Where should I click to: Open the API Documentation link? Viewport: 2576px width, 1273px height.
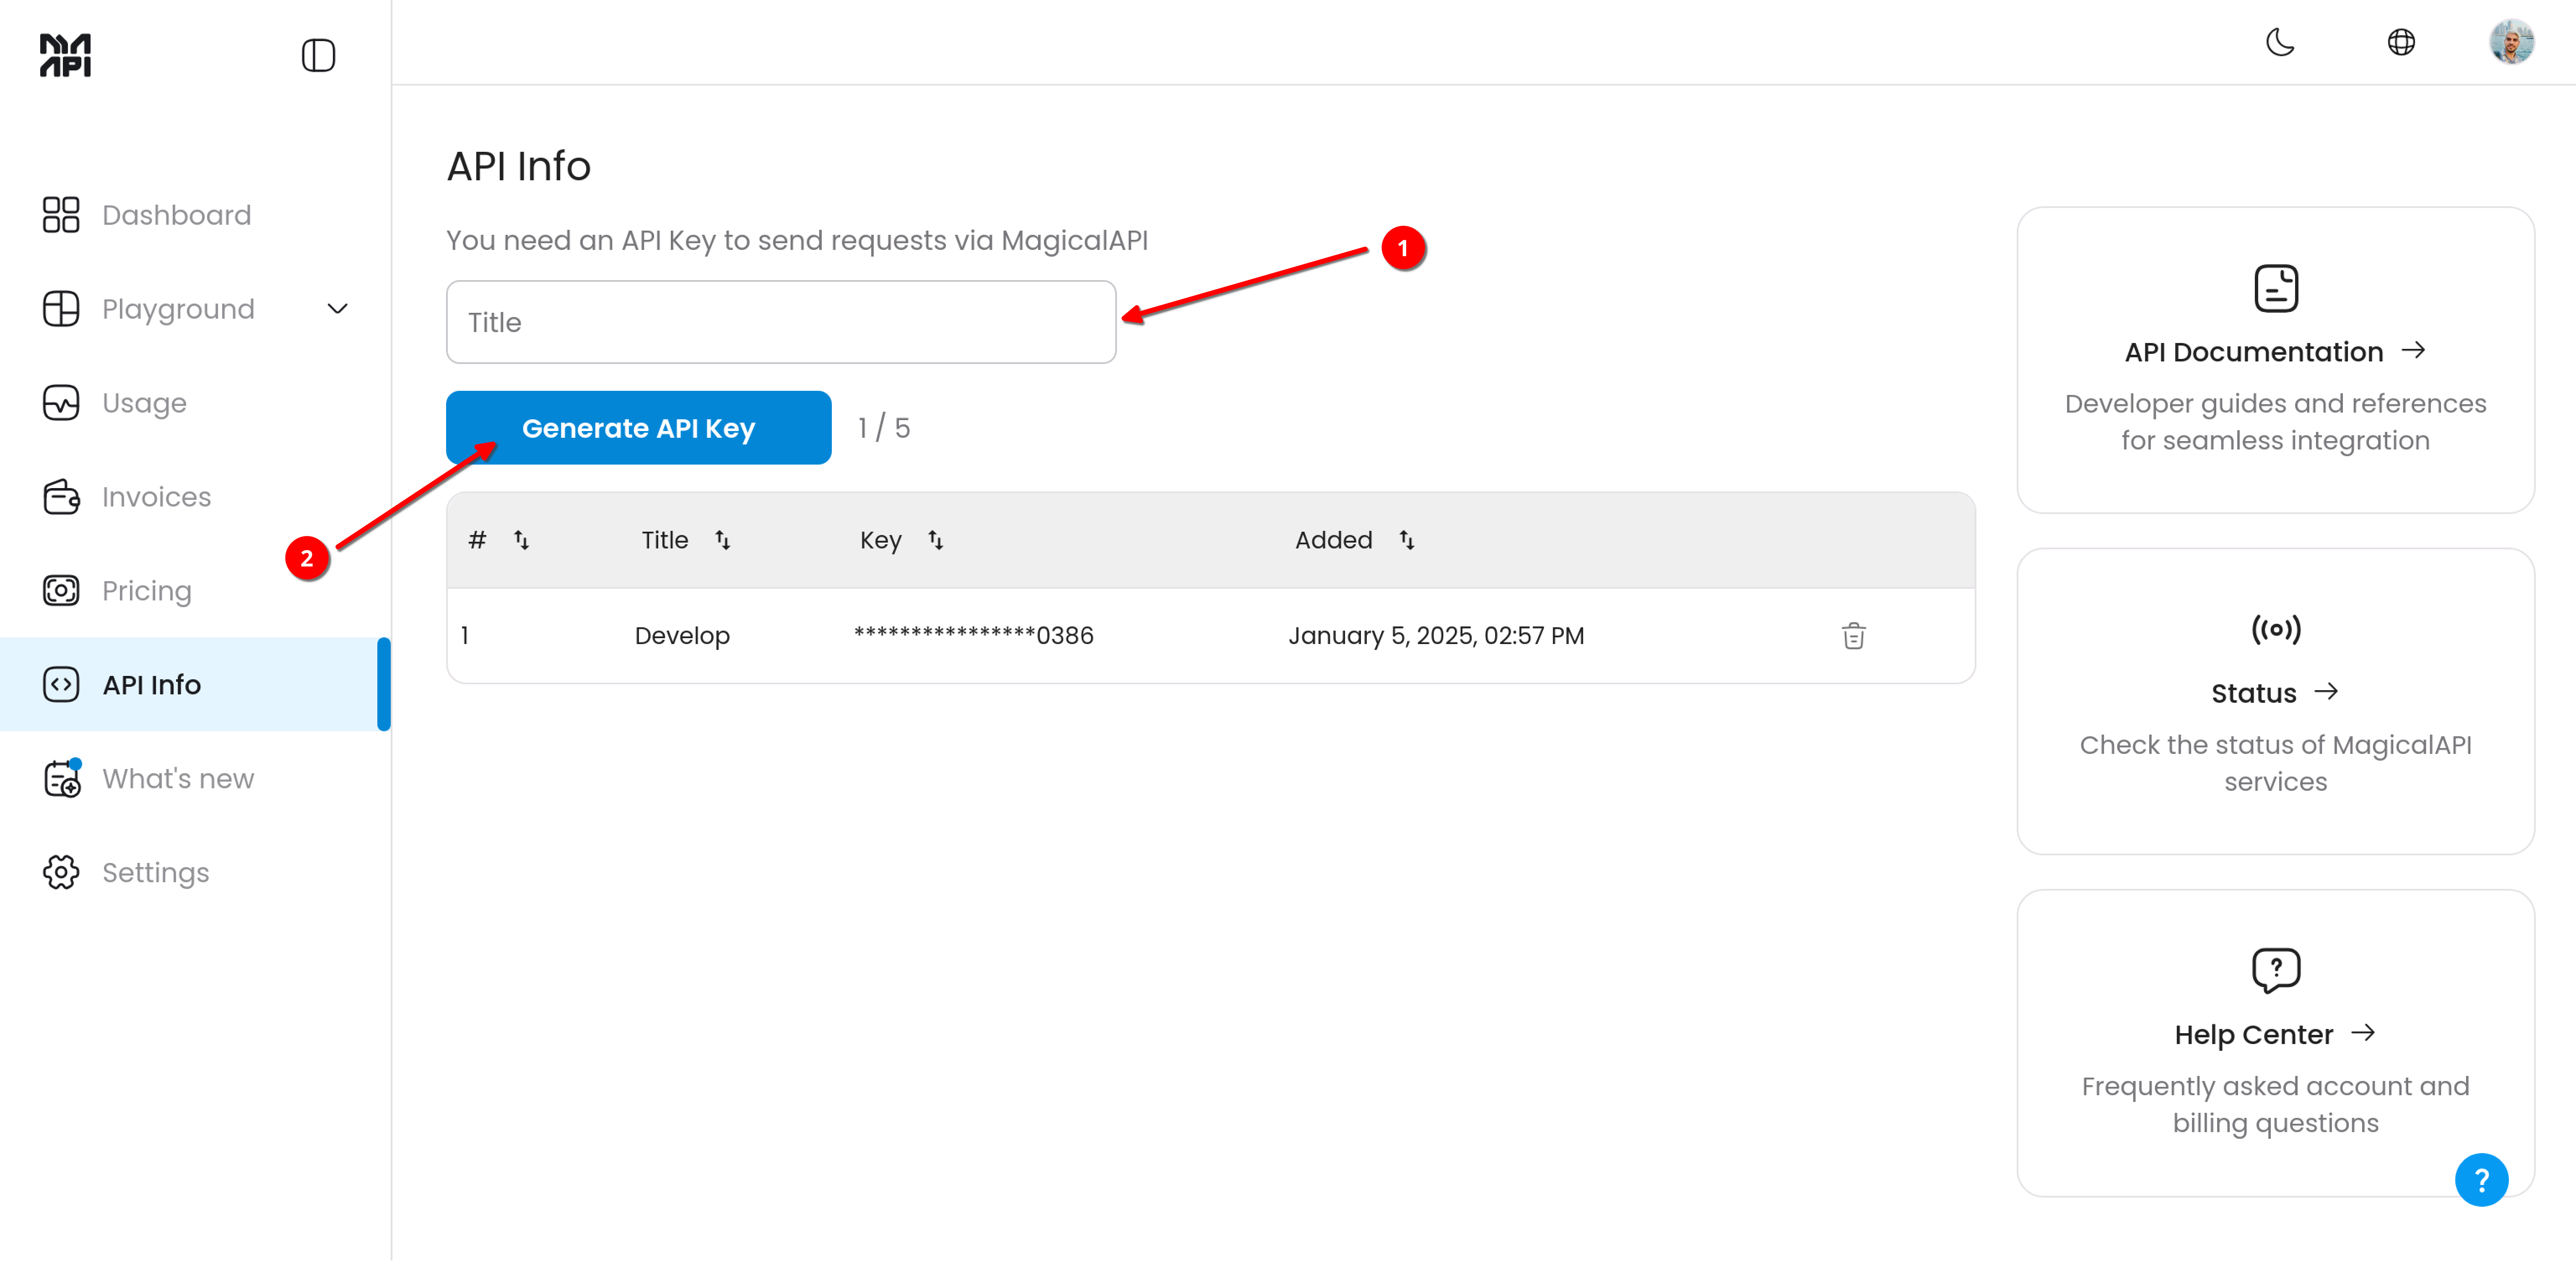click(x=2254, y=352)
